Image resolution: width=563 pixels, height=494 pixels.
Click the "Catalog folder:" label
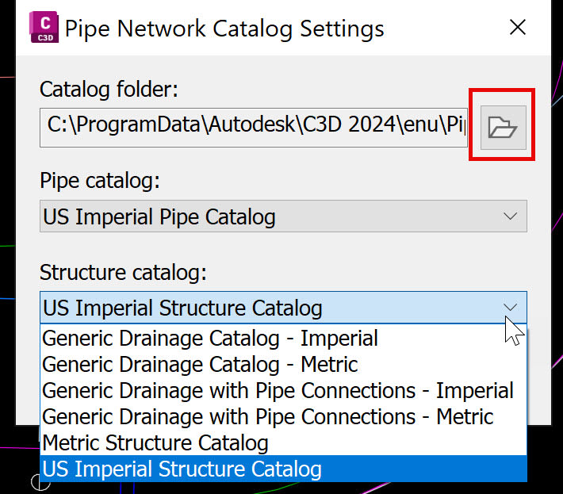109,89
